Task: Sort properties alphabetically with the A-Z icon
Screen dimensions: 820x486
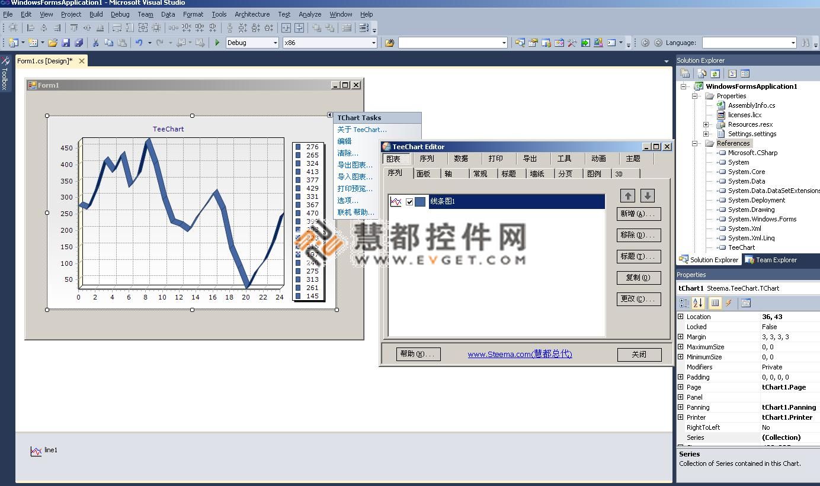Action: tap(698, 303)
